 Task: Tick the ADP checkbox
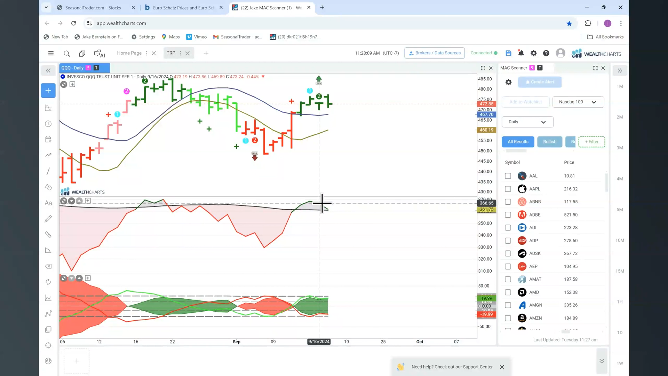(x=508, y=241)
